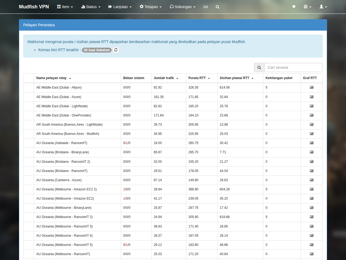Open the grid apps dropdown

pyautogui.click(x=307, y=7)
